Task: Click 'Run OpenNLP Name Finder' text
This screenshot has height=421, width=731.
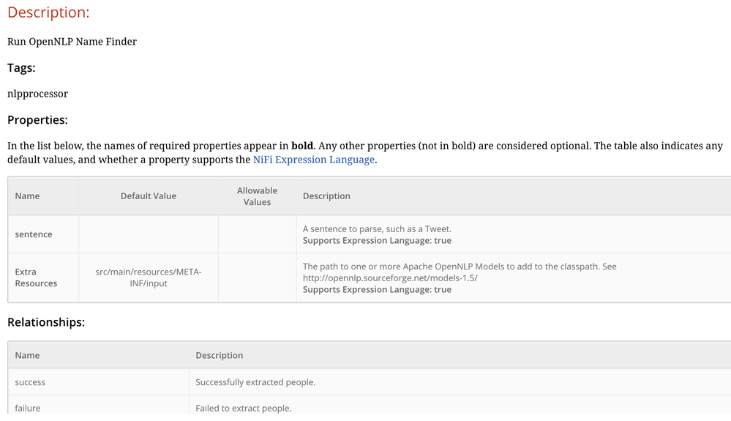Action: [x=72, y=42]
